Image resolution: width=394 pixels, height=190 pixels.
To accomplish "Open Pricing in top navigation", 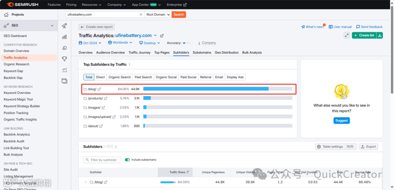I will [x=71, y=4].
